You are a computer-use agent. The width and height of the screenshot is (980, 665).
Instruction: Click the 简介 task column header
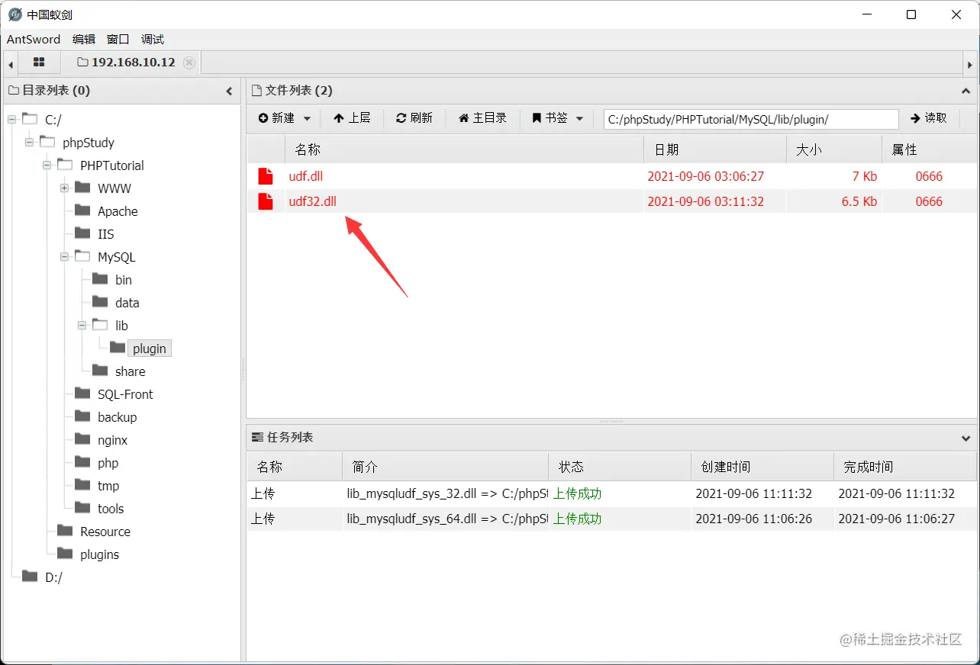tap(446, 467)
